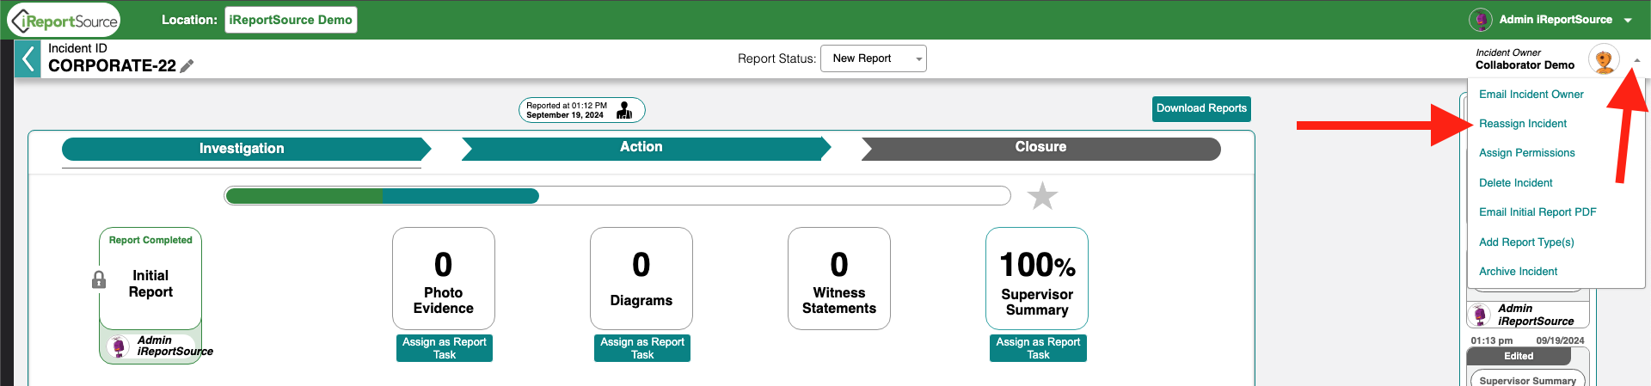The height and width of the screenshot is (386, 1651).
Task: Click the Admin iReportSource avatar in header
Action: 1480,19
